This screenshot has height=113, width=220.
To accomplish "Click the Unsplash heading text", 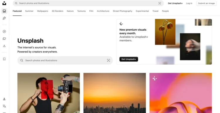I will pos(31,41).
